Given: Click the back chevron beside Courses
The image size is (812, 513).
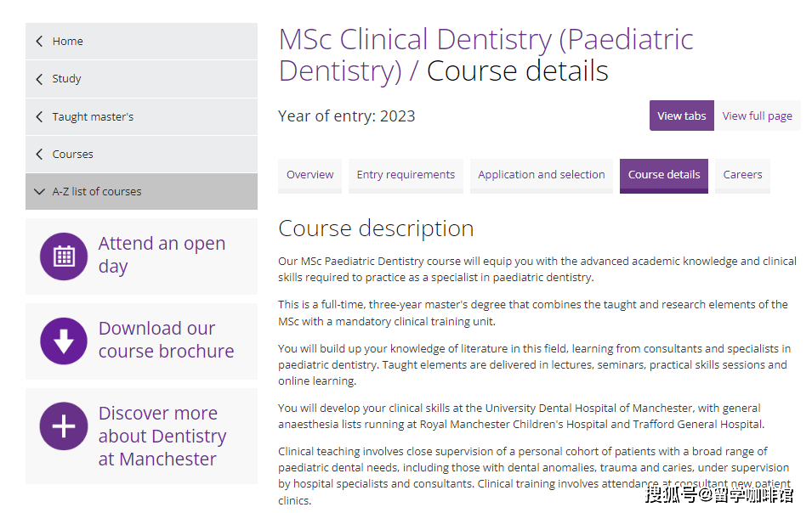Looking at the screenshot, I should pyautogui.click(x=39, y=154).
